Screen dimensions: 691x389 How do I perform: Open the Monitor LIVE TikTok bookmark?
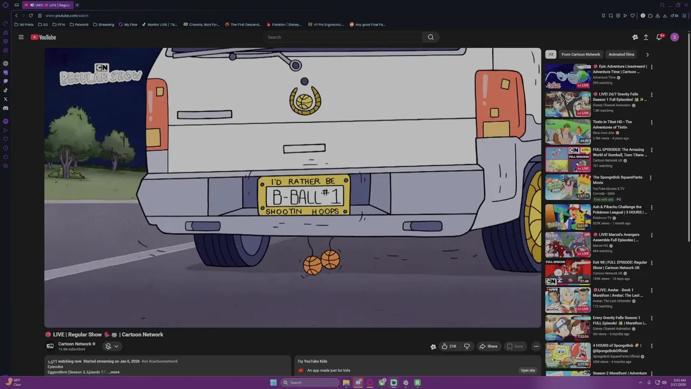(x=159, y=24)
